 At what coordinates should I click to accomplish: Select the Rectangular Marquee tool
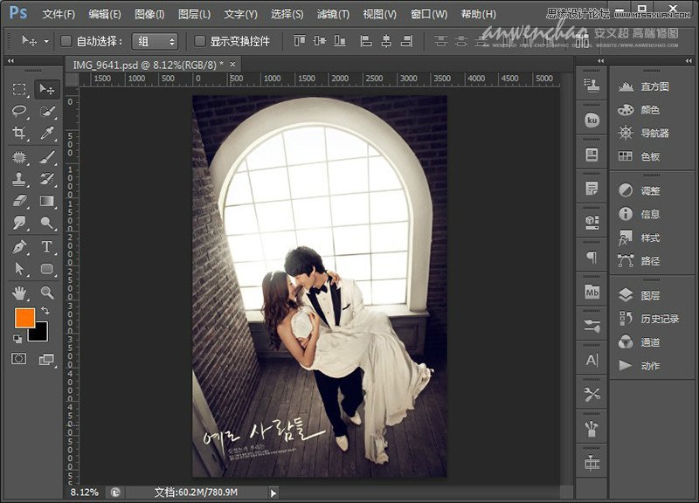(19, 89)
